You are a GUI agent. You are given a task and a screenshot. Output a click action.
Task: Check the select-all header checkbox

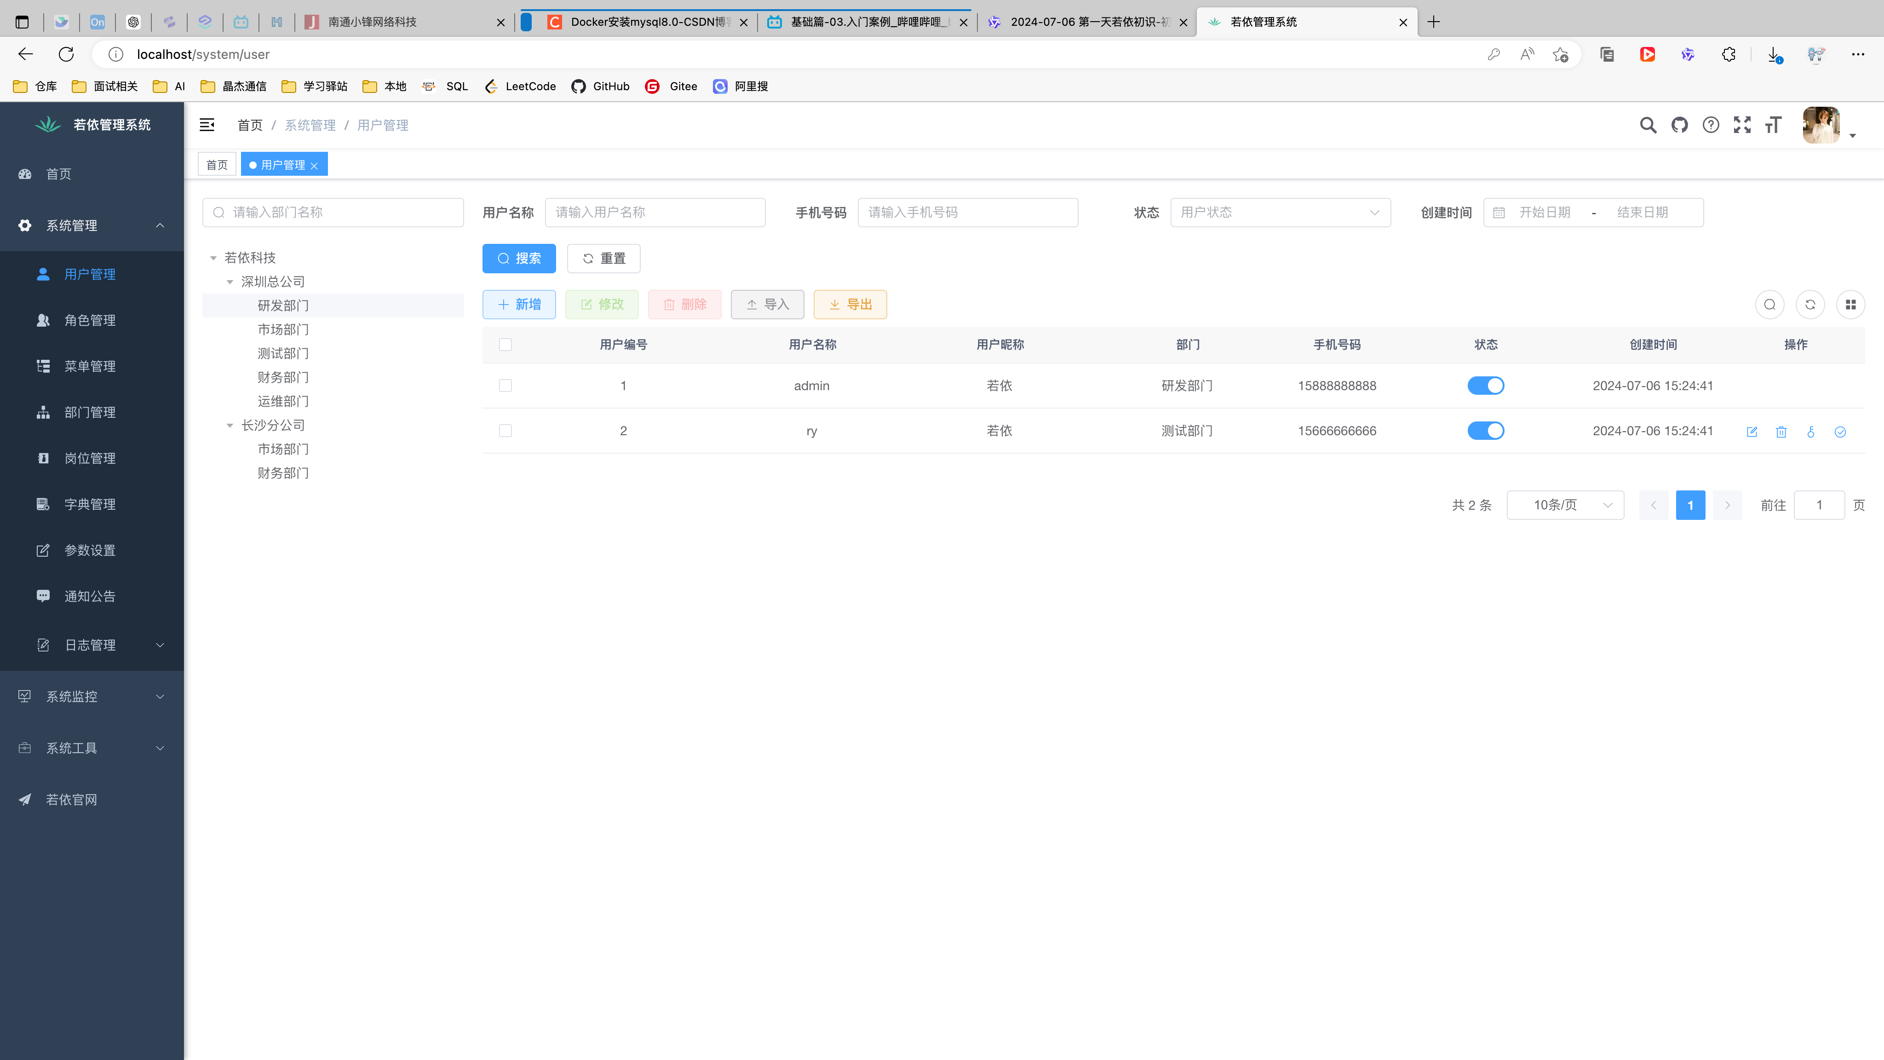click(x=505, y=345)
